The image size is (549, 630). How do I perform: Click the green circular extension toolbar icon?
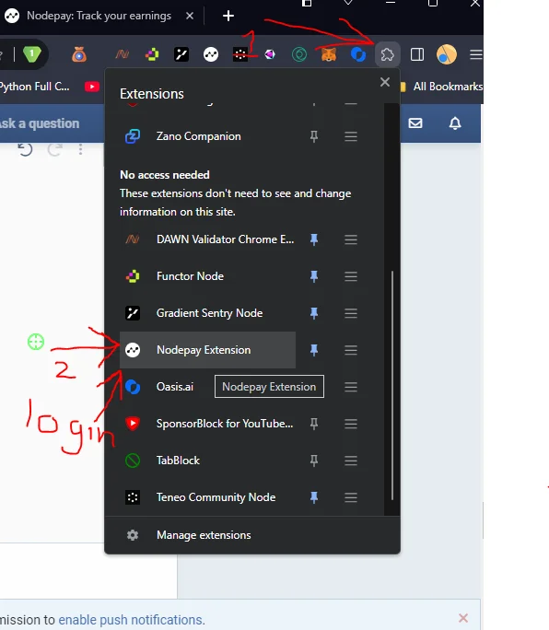click(299, 54)
